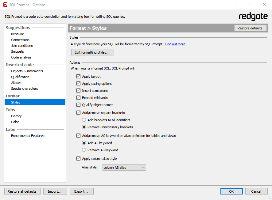Screen dimensions: 272x200
Task: Confirm options with the OK button
Action: 231,191
